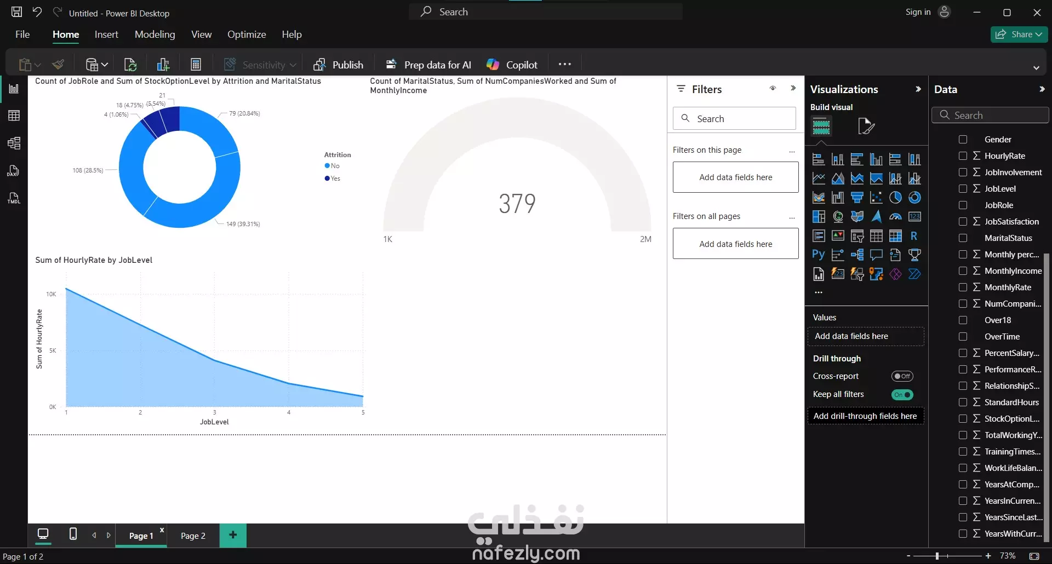The height and width of the screenshot is (564, 1052).
Task: Click Sign in
Action: 918,12
